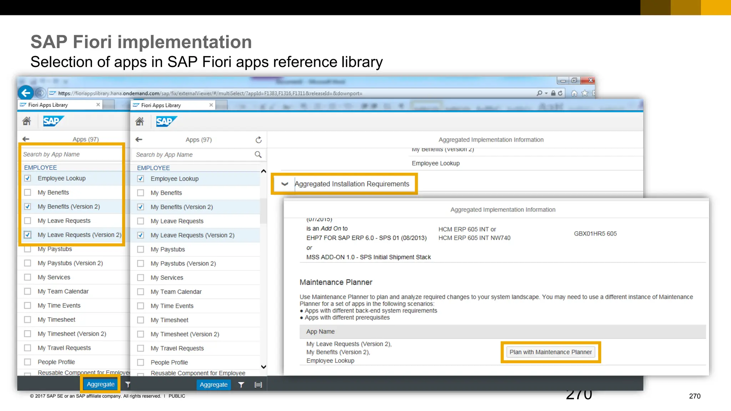Select My Timesheet row in left window
The height and width of the screenshot is (411, 731).
[74, 319]
